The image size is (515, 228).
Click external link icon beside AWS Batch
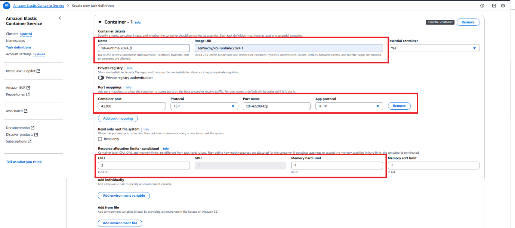pos(26,111)
